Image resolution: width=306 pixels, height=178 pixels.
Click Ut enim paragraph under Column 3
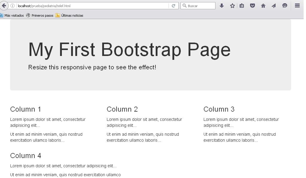239,137
